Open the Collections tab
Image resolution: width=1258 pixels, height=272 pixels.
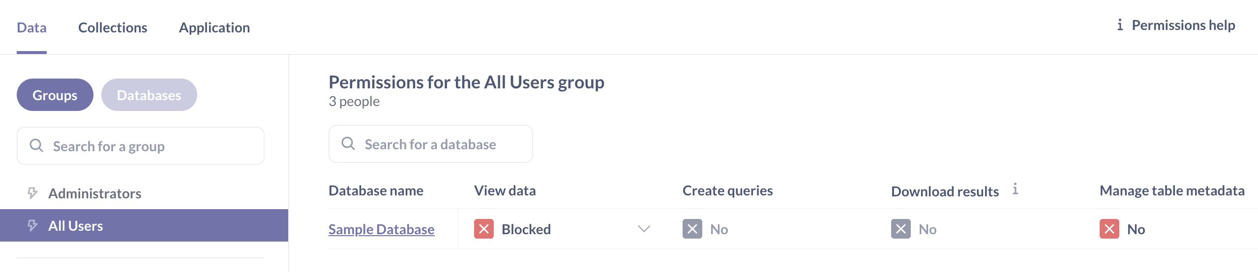pyautogui.click(x=113, y=27)
